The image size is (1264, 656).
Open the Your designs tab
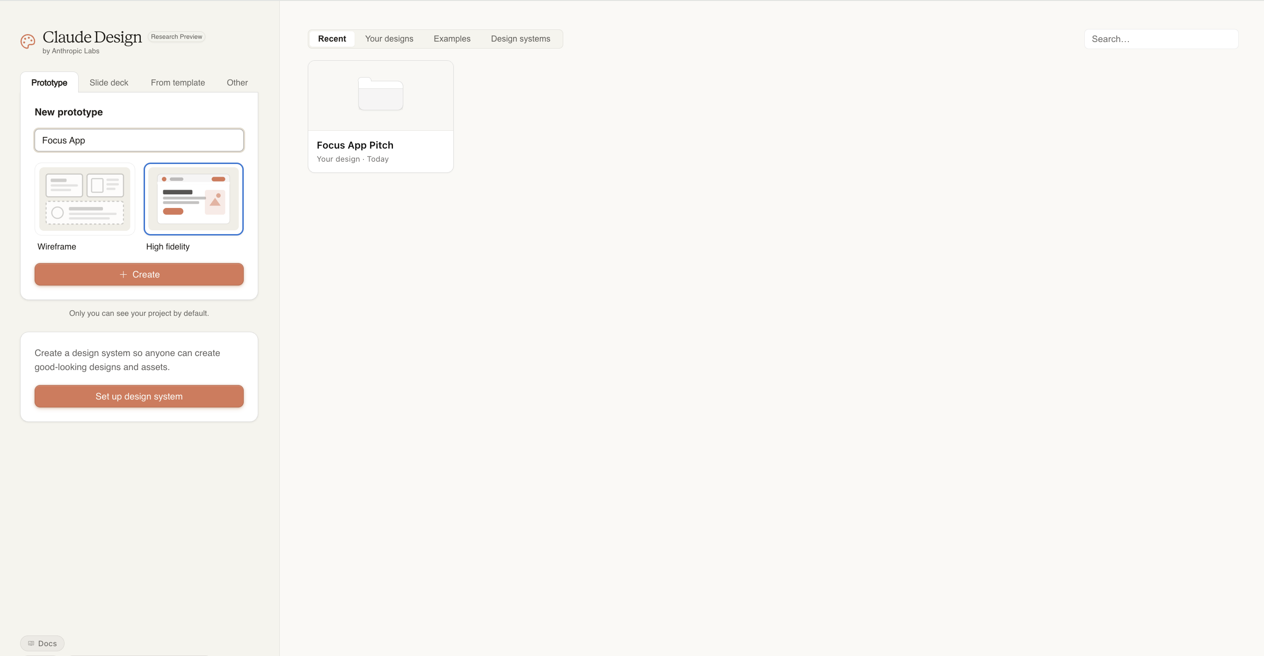pos(389,38)
